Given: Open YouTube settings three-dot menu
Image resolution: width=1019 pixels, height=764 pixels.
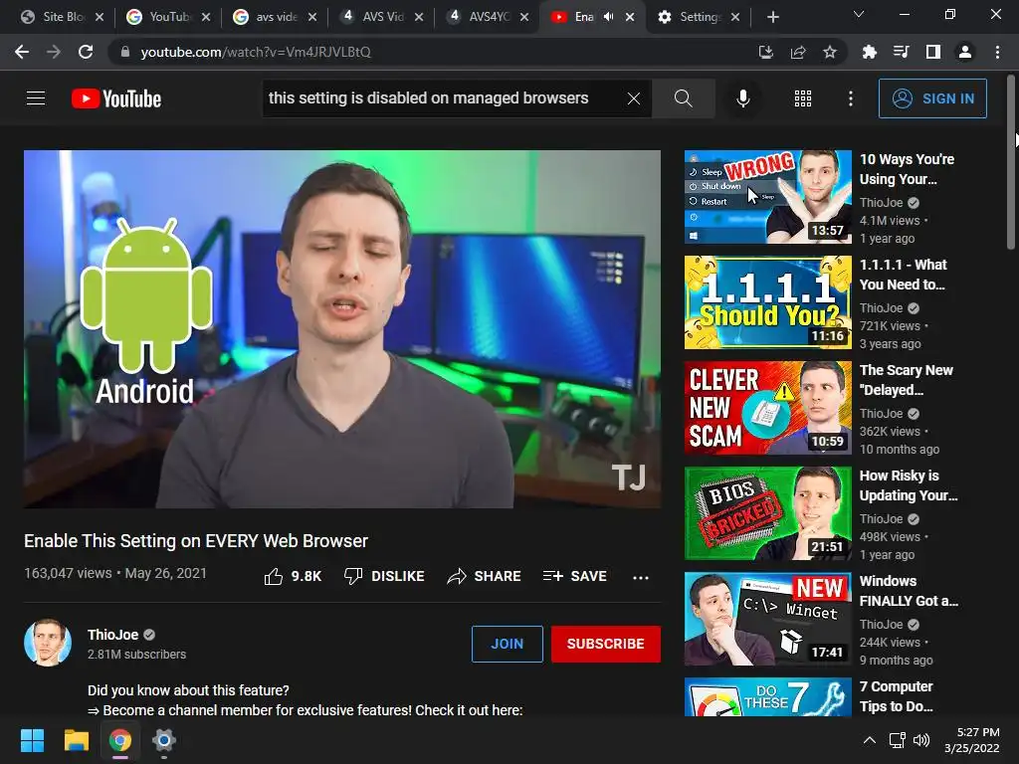Looking at the screenshot, I should tap(850, 98).
